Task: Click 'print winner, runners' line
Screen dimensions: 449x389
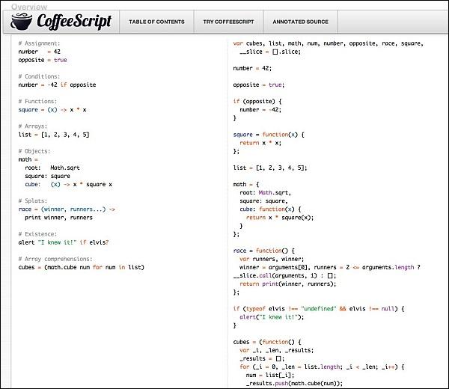Action: (58, 218)
